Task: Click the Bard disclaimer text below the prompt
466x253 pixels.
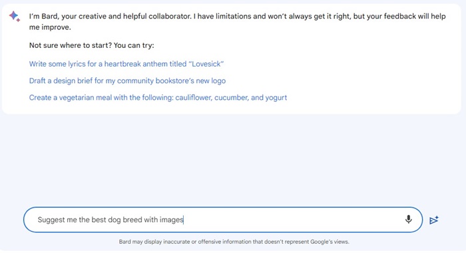Action: tap(234, 242)
